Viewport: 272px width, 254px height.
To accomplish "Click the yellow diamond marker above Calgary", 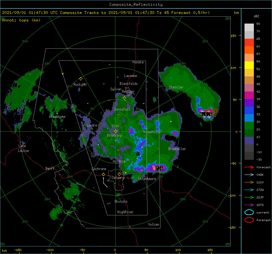I will (119, 174).
